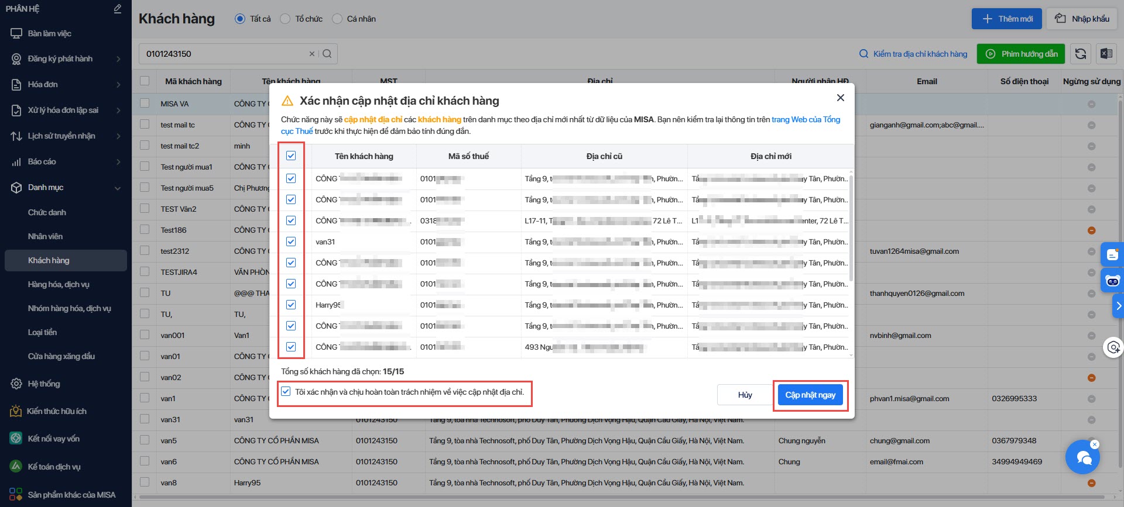1124x507 pixels.
Task: Click the Danh mục cube icon
Action: coord(16,187)
